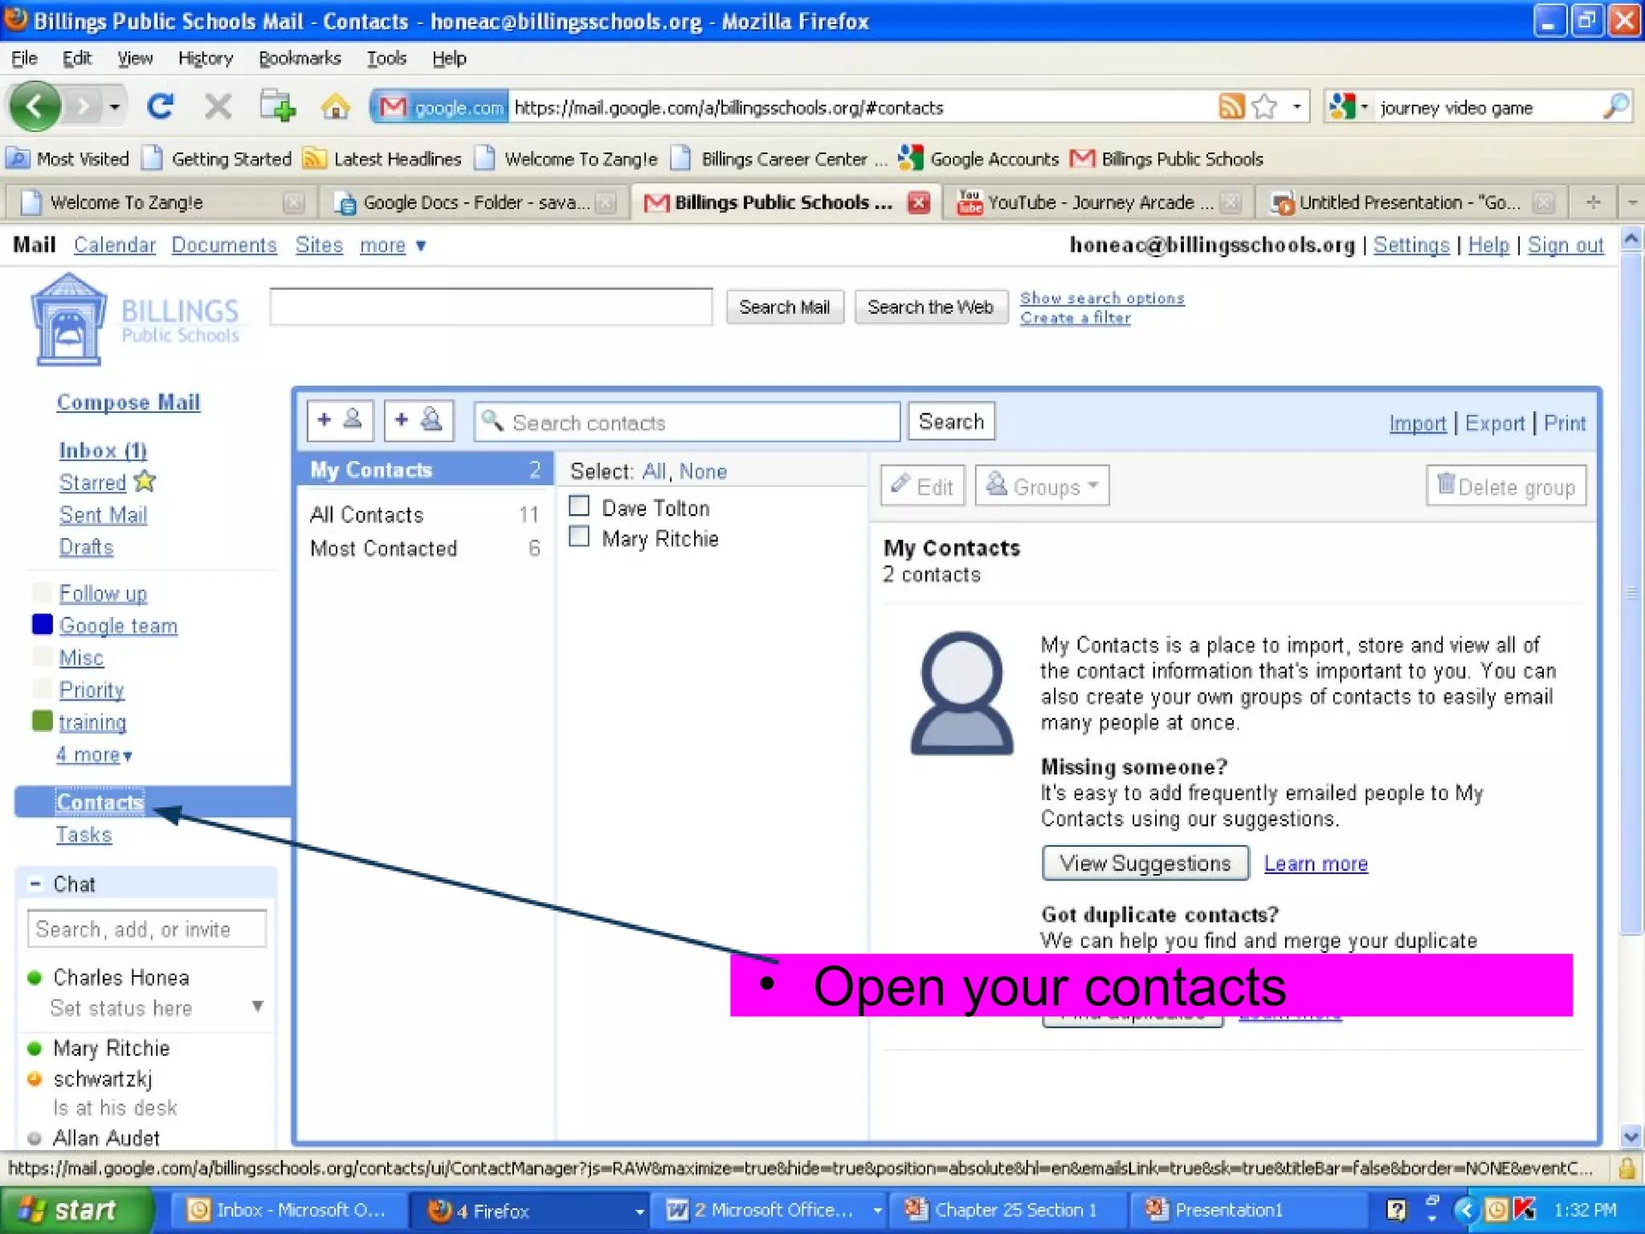Select Most Contacted group in list
The image size is (1645, 1234).
[x=425, y=548]
